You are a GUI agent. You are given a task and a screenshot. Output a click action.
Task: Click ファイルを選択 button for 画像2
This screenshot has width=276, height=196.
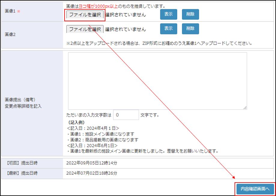[x=85, y=29]
